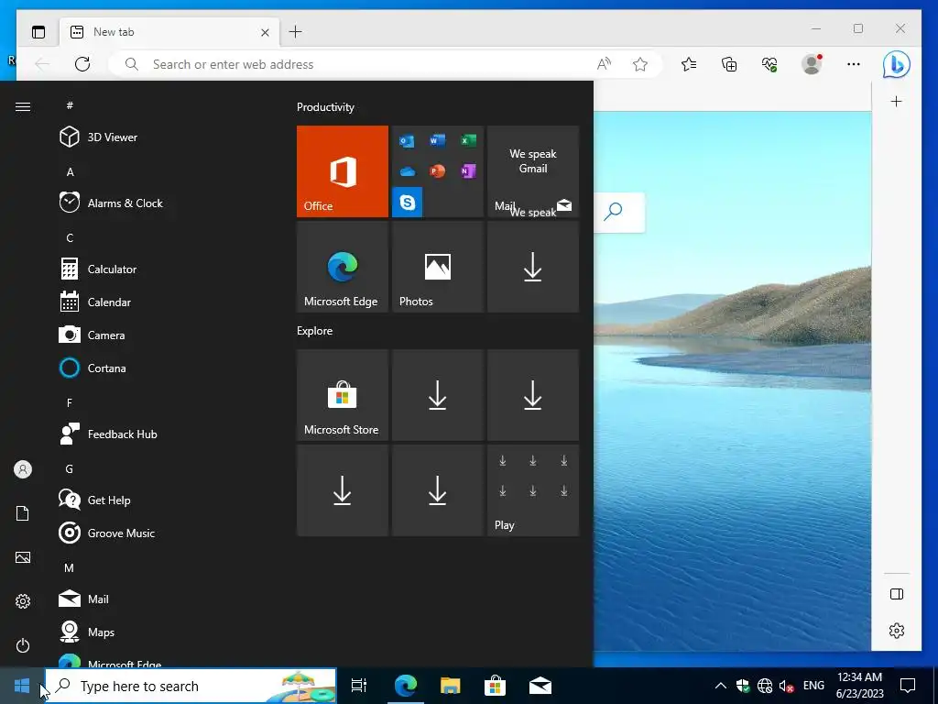
Task: Open Windows Security tray icon
Action: pyautogui.click(x=743, y=686)
